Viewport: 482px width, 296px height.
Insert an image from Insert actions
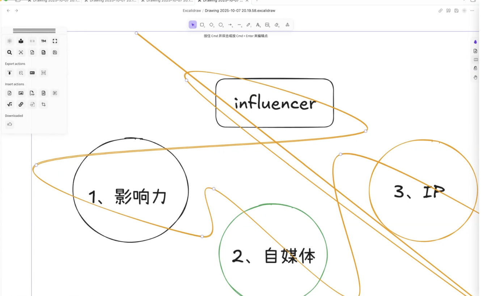click(x=21, y=93)
